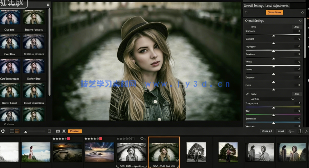Click the copy settings icon beside the orange button
The height and width of the screenshot is (168, 309).
click(x=246, y=12)
